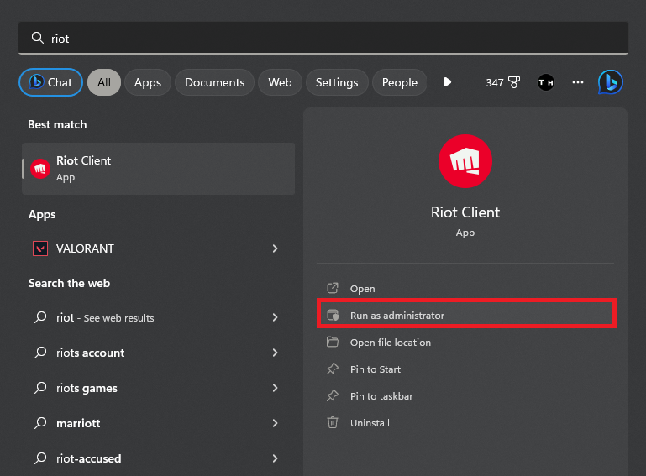Click the large Riot Client logo icon
This screenshot has width=646, height=476.
pyautogui.click(x=465, y=161)
